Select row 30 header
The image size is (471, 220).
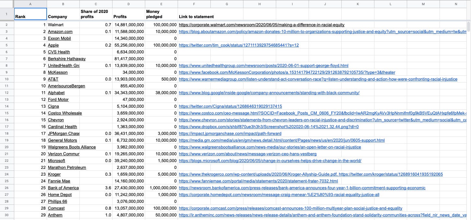click(7, 215)
